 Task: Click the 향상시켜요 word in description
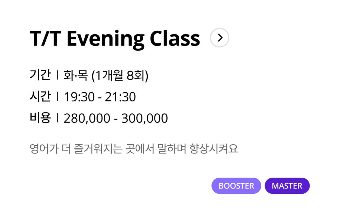(214, 149)
